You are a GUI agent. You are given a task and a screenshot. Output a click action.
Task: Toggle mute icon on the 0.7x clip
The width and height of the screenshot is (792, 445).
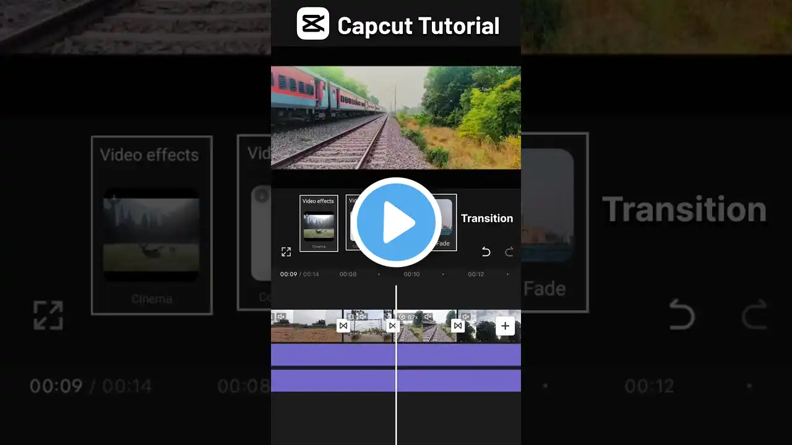[427, 316]
